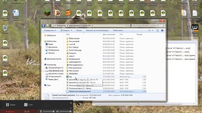Select the reg registry file icon
This screenshot has height=113, width=202.
pyautogui.click(x=67, y=77)
